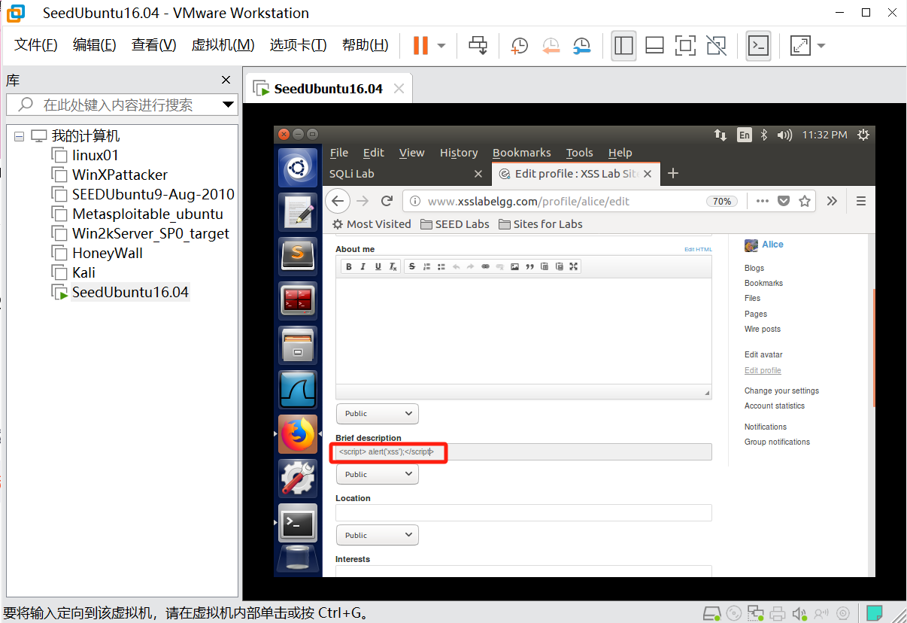Open dropdown arrow next to stretch display icon
The image size is (907, 623).
click(x=821, y=46)
